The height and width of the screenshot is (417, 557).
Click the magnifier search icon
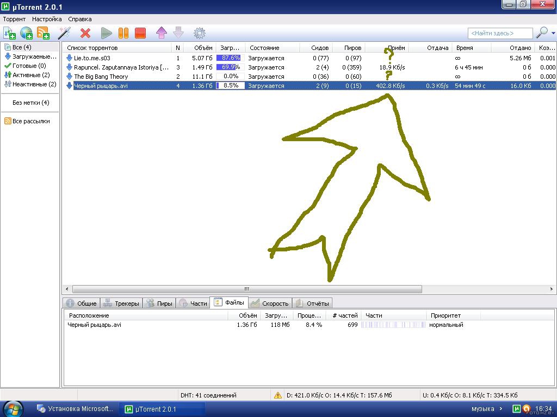click(542, 33)
